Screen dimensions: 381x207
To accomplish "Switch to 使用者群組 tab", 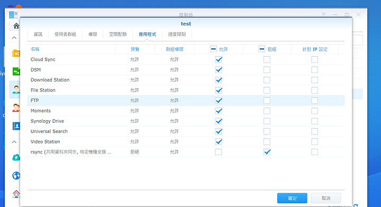I will (65, 34).
